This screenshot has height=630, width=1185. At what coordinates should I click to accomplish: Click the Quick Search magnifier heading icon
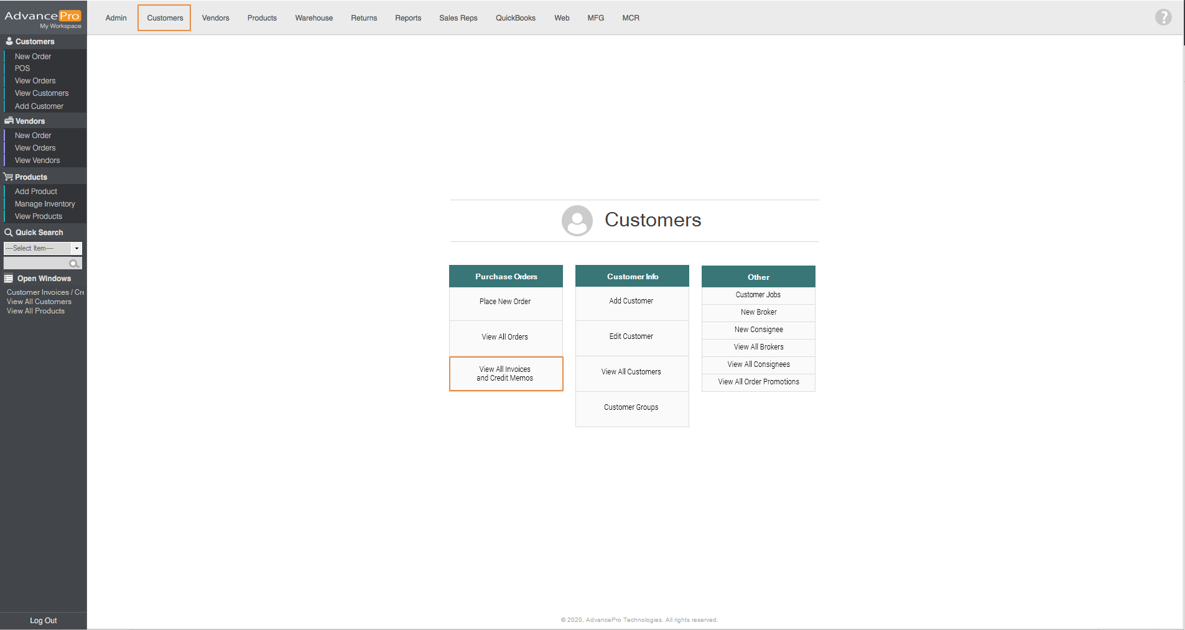coord(9,232)
